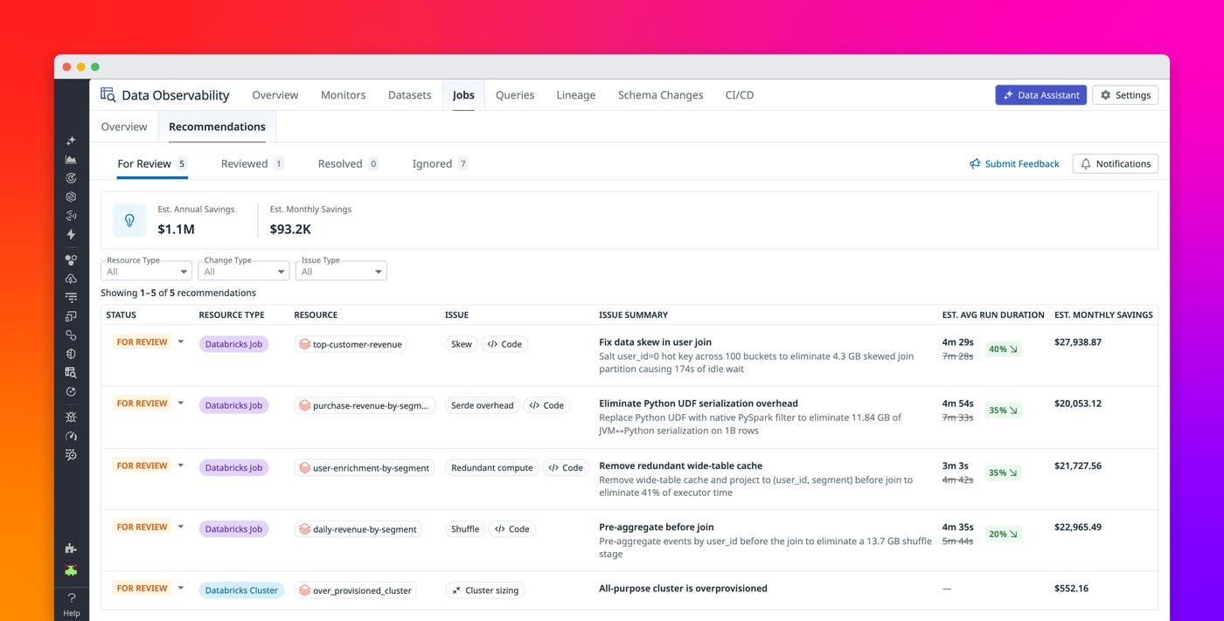Image resolution: width=1224 pixels, height=621 pixels.
Task: Click the table-with-magnifier sidebar icon
Action: pos(71,373)
